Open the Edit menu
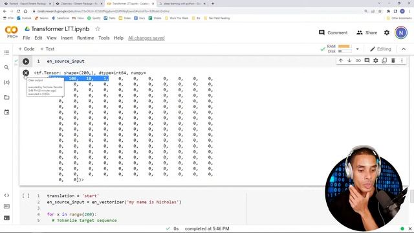The image size is (414, 233). pos(38,38)
